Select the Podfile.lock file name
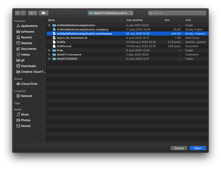The width and height of the screenshot is (221, 169). coord(64,46)
